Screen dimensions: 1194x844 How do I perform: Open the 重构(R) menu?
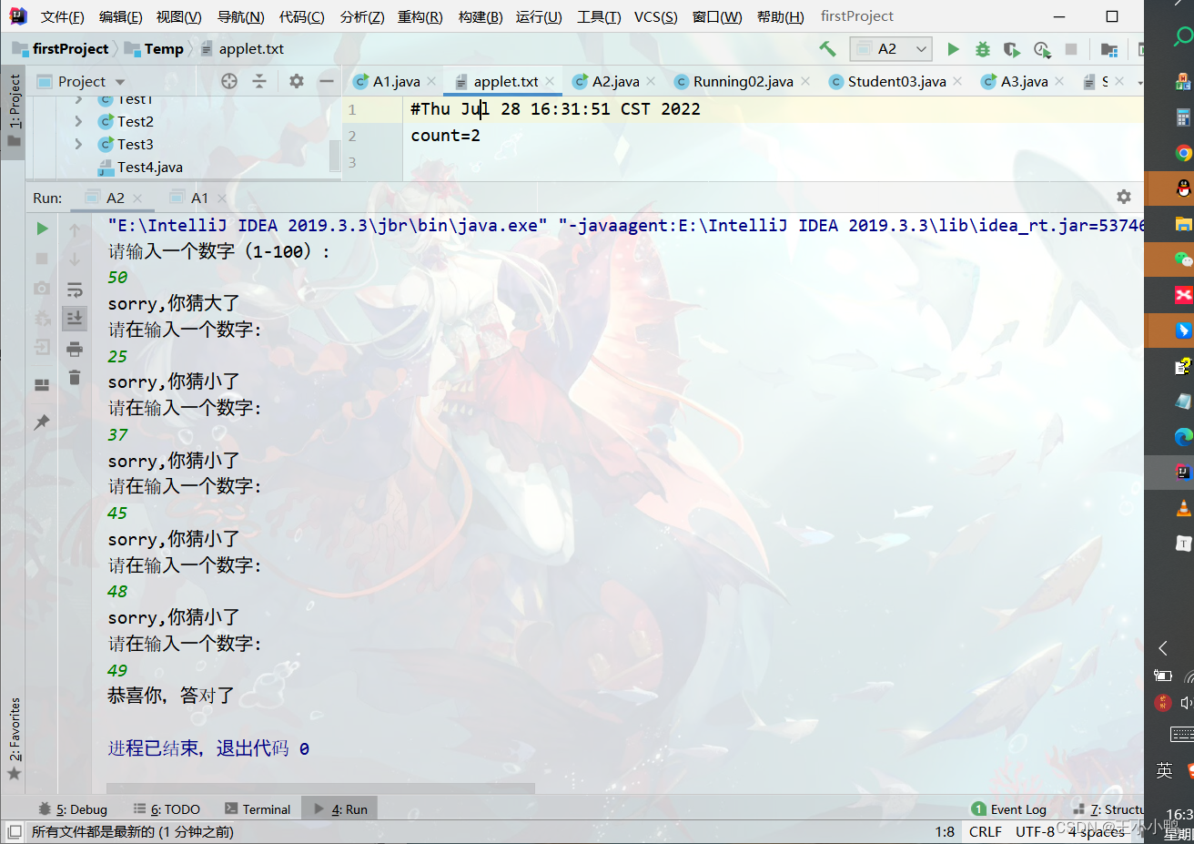420,16
